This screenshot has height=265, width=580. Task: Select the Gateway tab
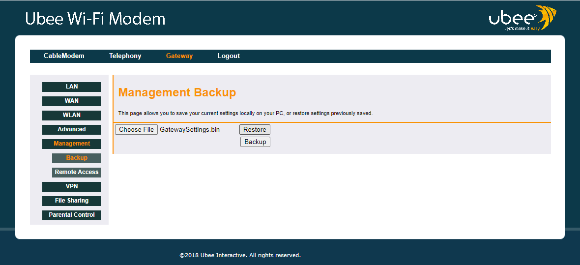pyautogui.click(x=179, y=56)
